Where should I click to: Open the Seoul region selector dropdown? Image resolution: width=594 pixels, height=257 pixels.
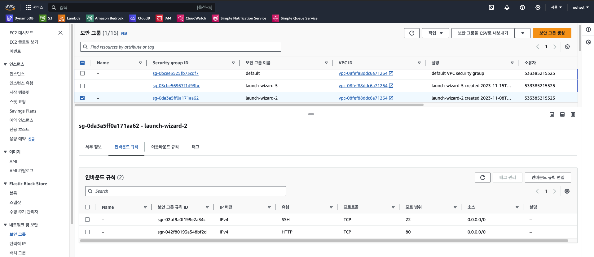[x=556, y=7]
